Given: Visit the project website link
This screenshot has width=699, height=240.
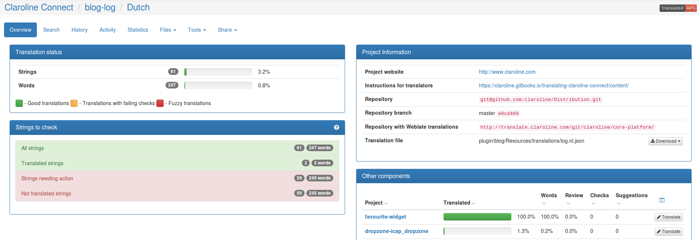Looking at the screenshot, I should (507, 72).
